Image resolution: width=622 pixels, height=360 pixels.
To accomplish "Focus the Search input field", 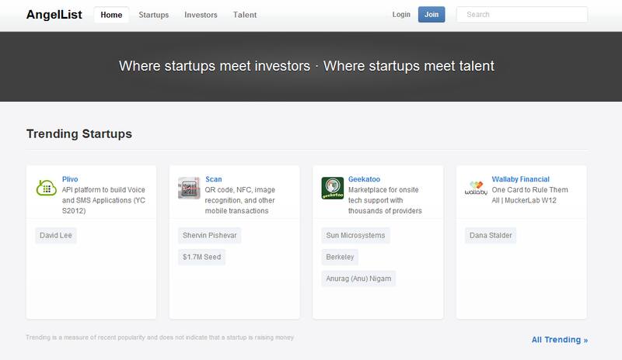I will [521, 15].
